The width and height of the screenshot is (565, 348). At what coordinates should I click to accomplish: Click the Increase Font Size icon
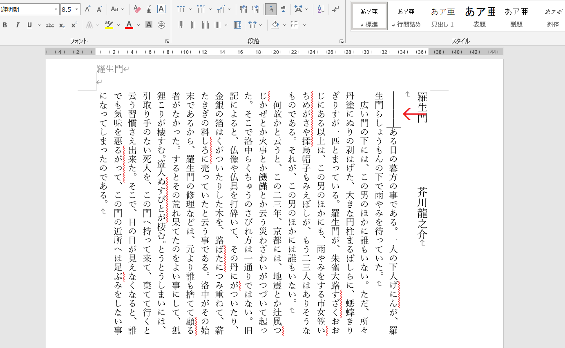tap(87, 9)
